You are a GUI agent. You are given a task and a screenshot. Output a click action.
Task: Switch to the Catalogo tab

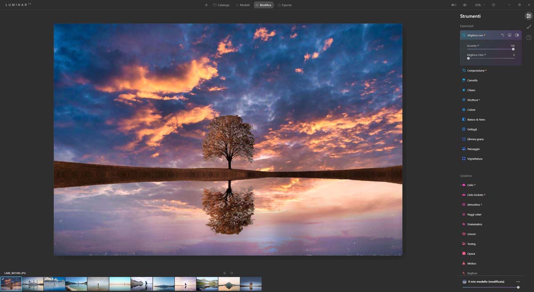tap(221, 5)
